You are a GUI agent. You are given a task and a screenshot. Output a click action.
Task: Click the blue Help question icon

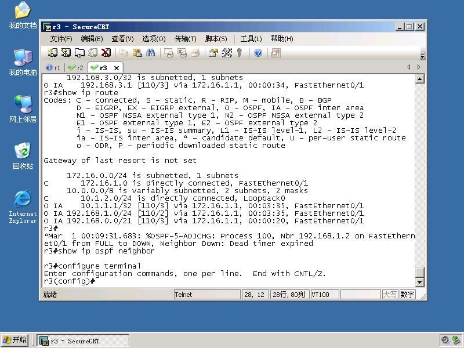pyautogui.click(x=258, y=53)
